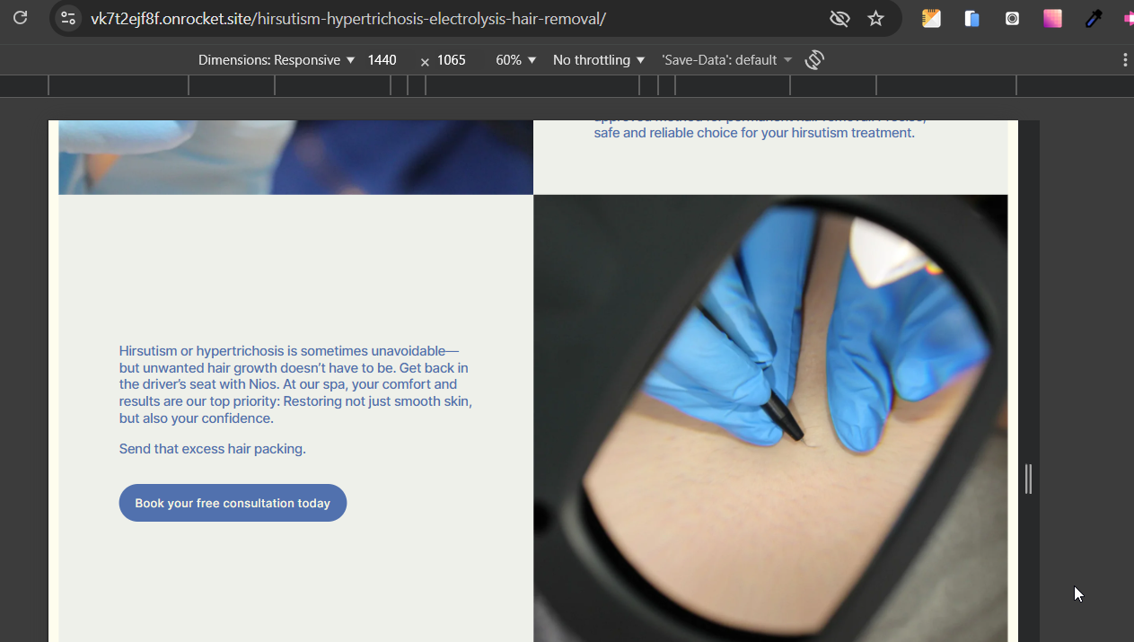Click 'Send that excess hair packing.' text

pyautogui.click(x=213, y=449)
